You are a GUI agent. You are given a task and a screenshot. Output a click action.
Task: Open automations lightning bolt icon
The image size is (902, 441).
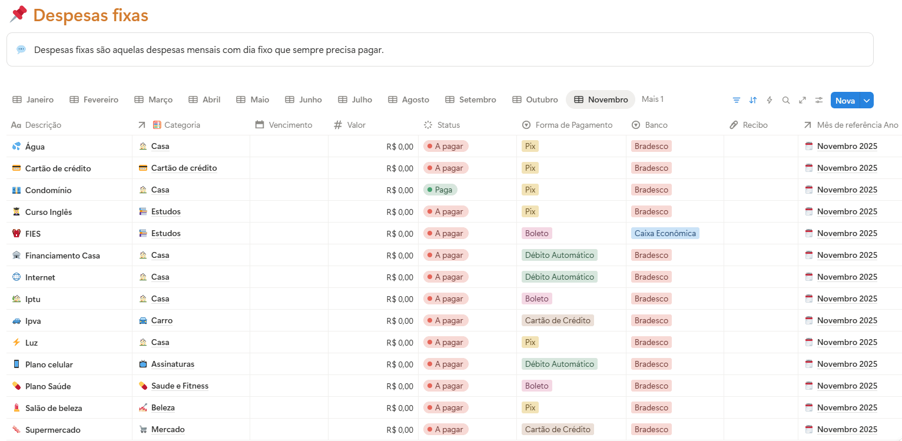[769, 100]
